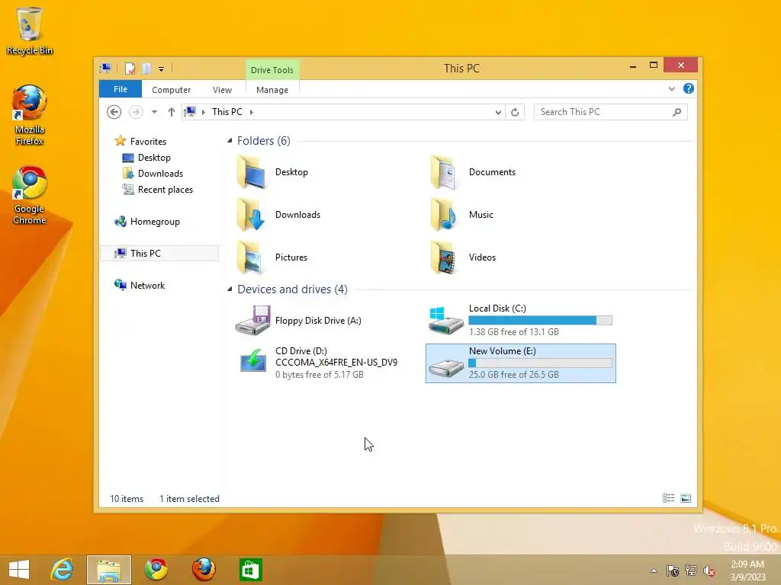Select New Volume (E:) drive
Viewport: 781px width, 585px height.
click(x=520, y=363)
